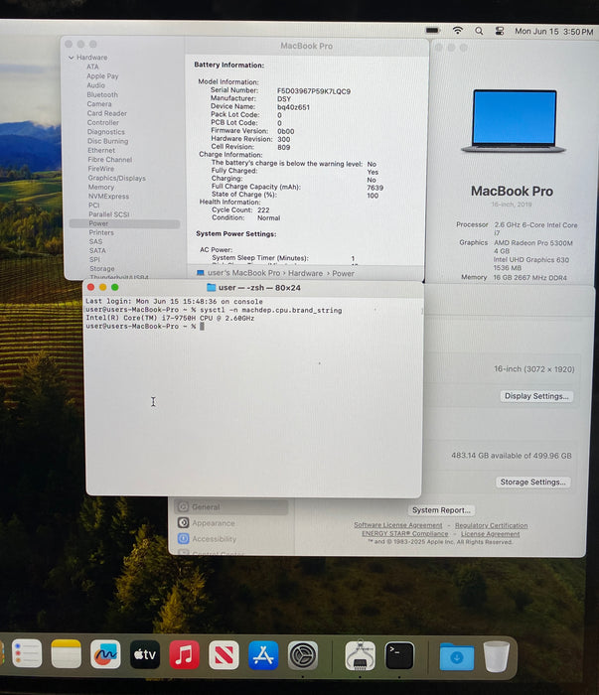This screenshot has height=695, width=599.
Task: Select Parallel SCSI in the Hardware list
Action: 109,214
